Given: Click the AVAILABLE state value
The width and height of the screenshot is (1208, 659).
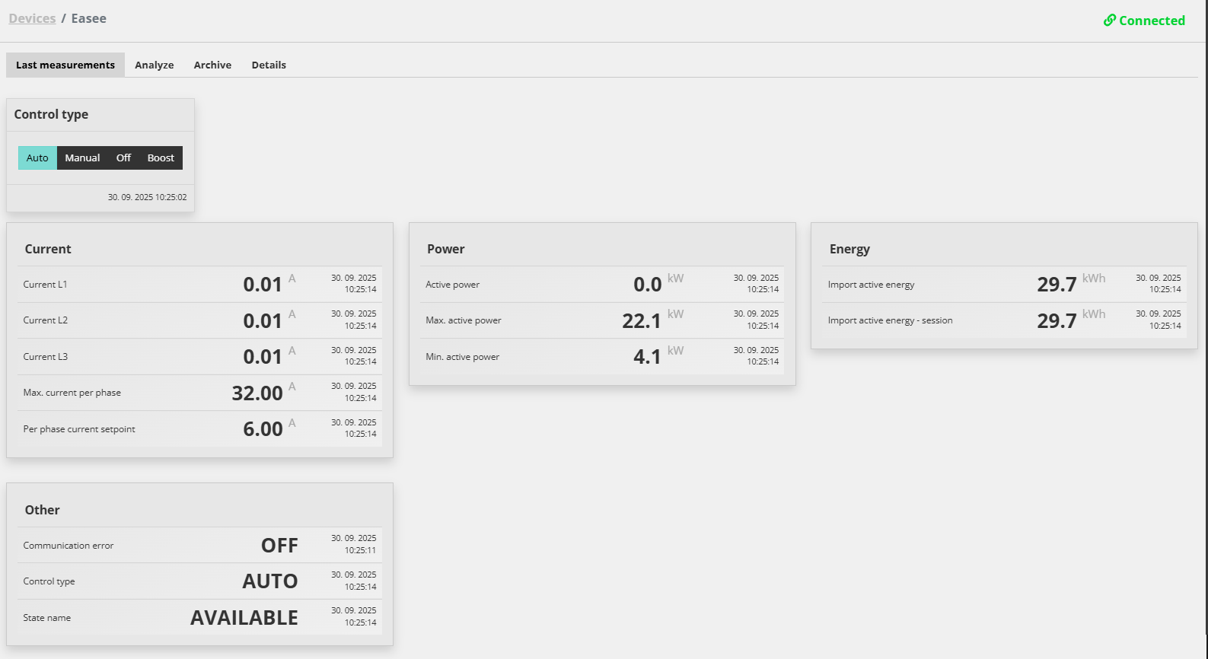Looking at the screenshot, I should (x=244, y=618).
